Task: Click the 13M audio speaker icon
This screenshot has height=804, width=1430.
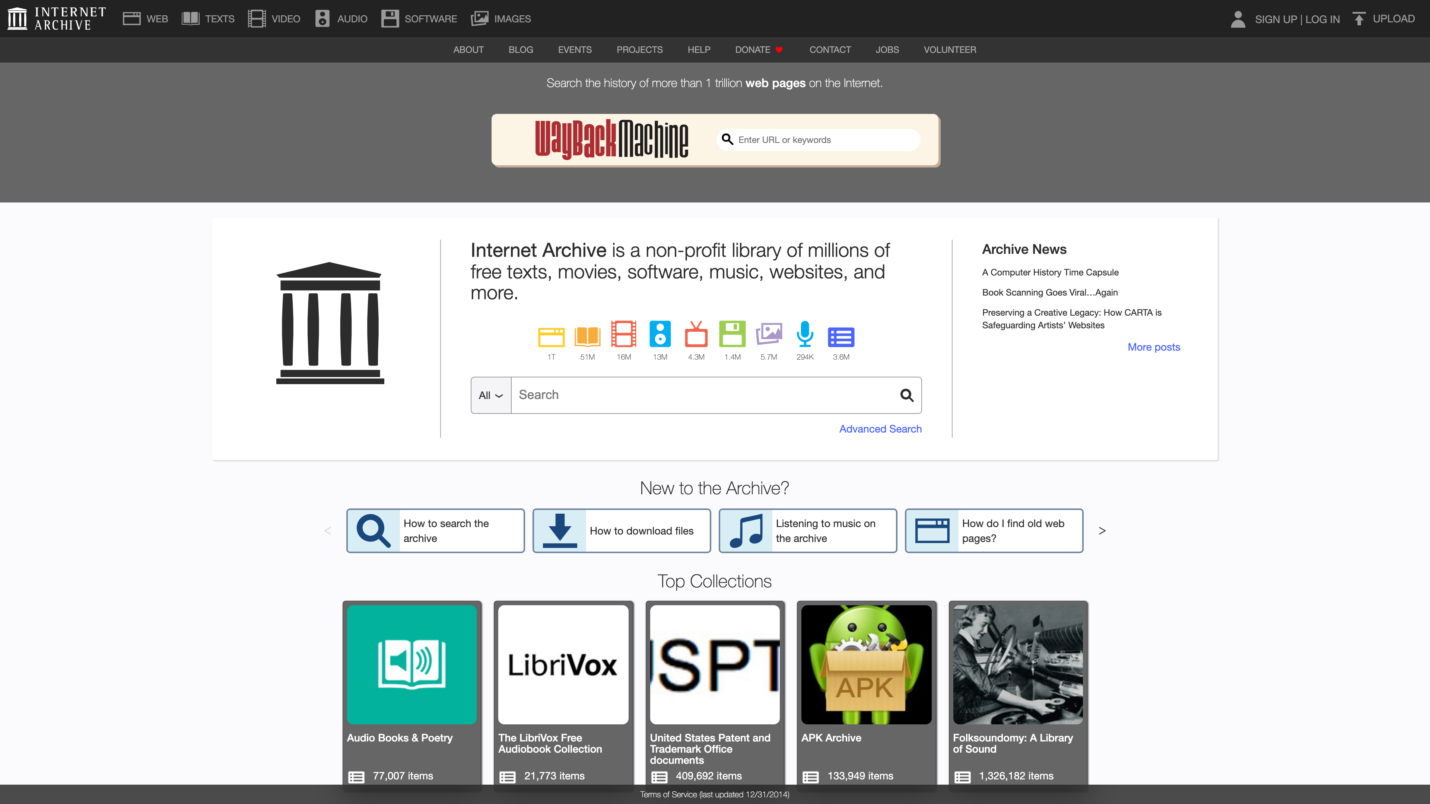Action: [x=660, y=334]
